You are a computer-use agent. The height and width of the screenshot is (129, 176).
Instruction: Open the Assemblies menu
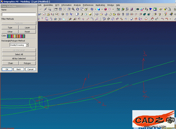click(x=48, y=5)
